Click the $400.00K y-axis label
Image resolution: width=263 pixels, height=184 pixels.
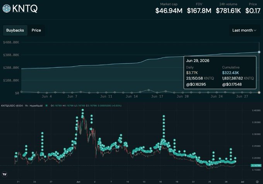point(11,42)
